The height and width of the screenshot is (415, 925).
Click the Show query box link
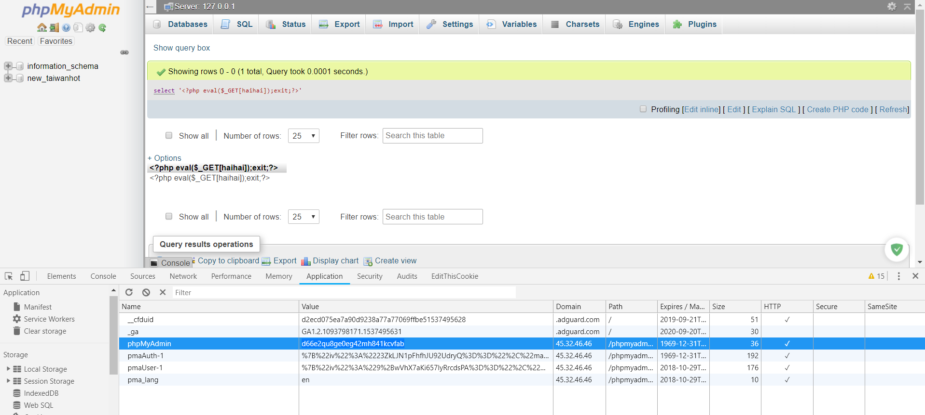181,48
